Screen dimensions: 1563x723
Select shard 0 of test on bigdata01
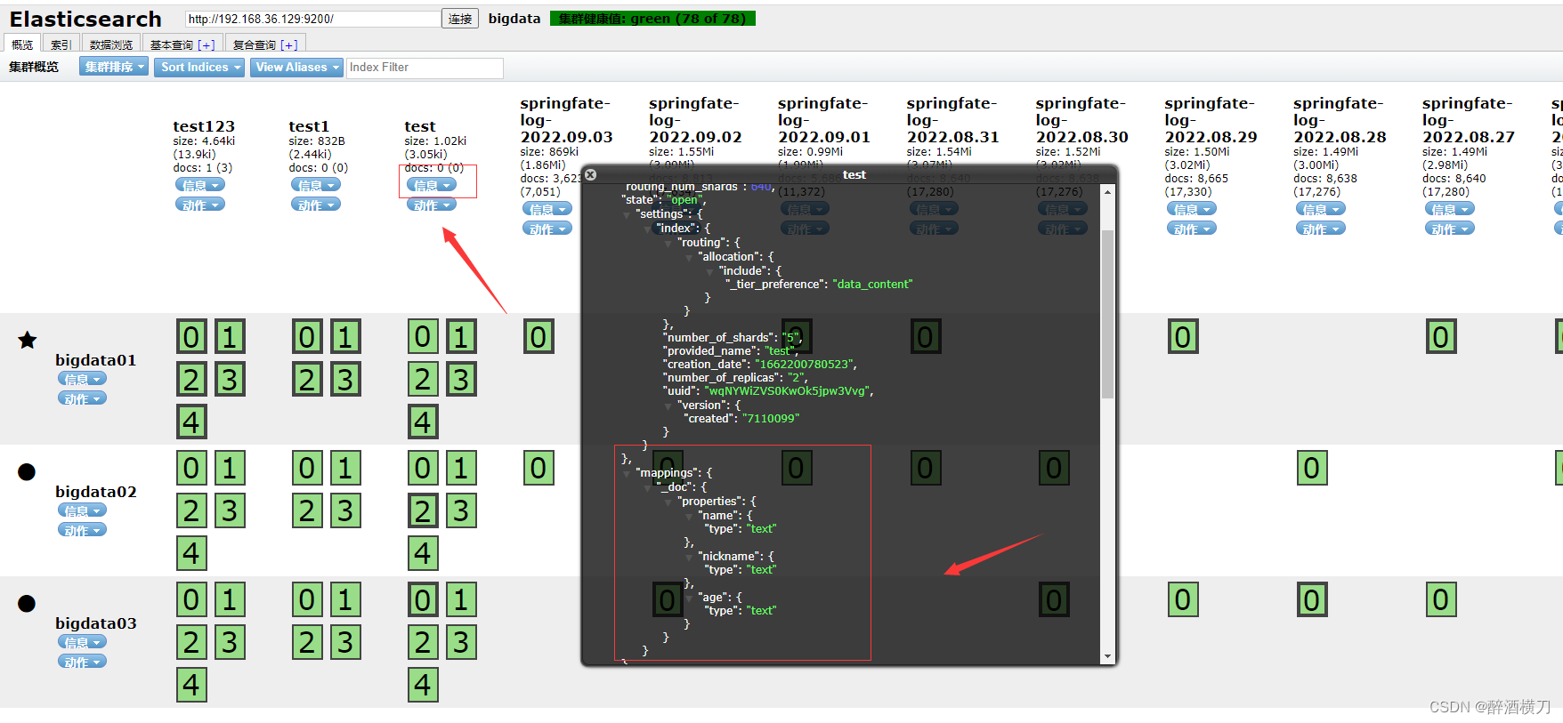click(423, 337)
